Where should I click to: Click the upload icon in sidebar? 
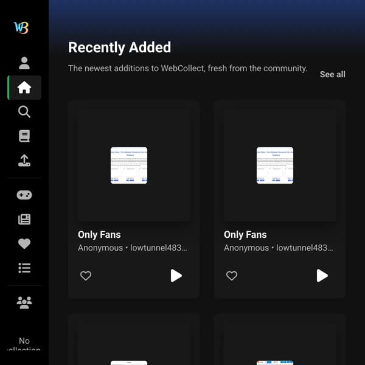pyautogui.click(x=24, y=161)
